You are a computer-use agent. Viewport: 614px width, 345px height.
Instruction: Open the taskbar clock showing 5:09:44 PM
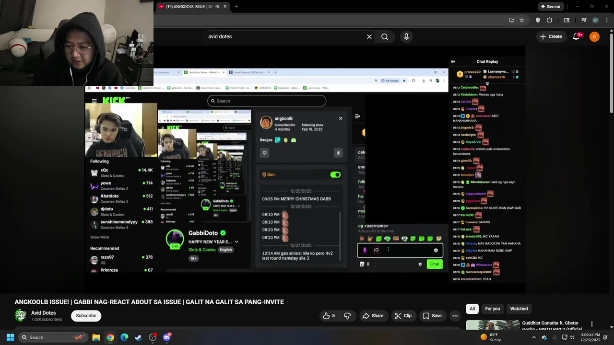point(590,337)
